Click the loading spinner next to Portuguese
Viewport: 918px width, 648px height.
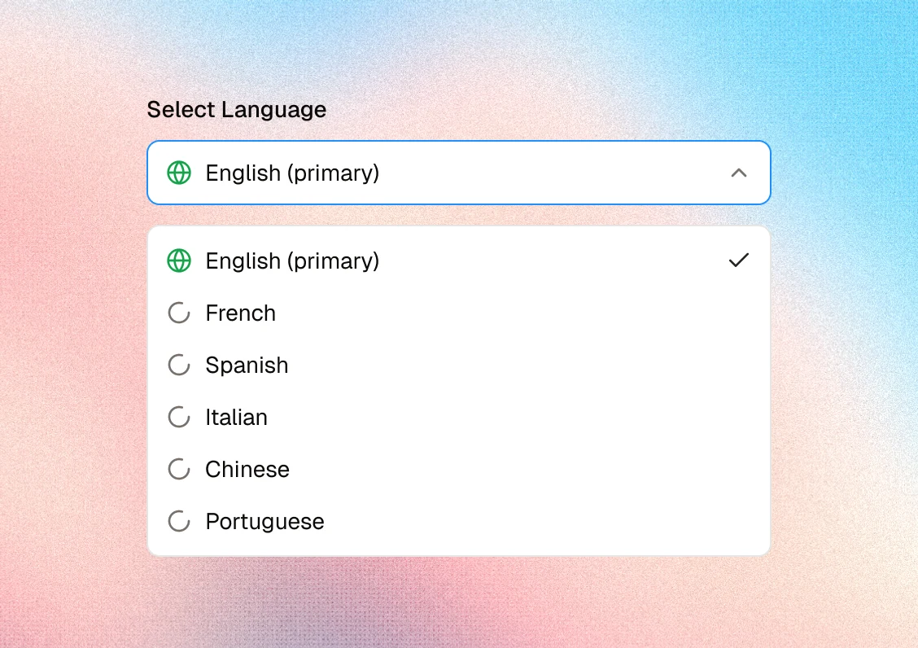(x=179, y=522)
